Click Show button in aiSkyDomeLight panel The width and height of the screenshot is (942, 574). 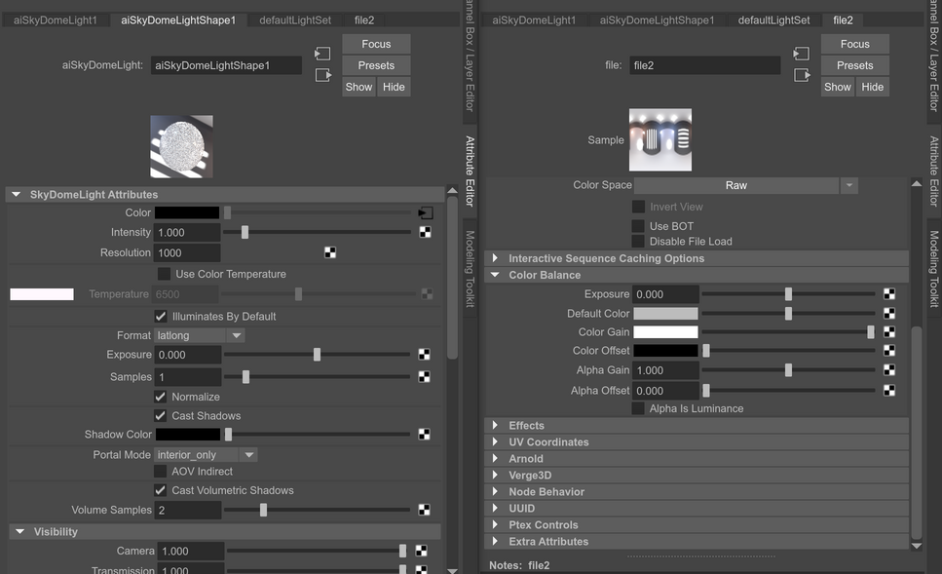(358, 87)
